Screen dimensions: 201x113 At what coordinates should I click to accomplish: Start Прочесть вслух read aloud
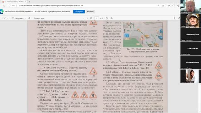[x=39, y=18]
